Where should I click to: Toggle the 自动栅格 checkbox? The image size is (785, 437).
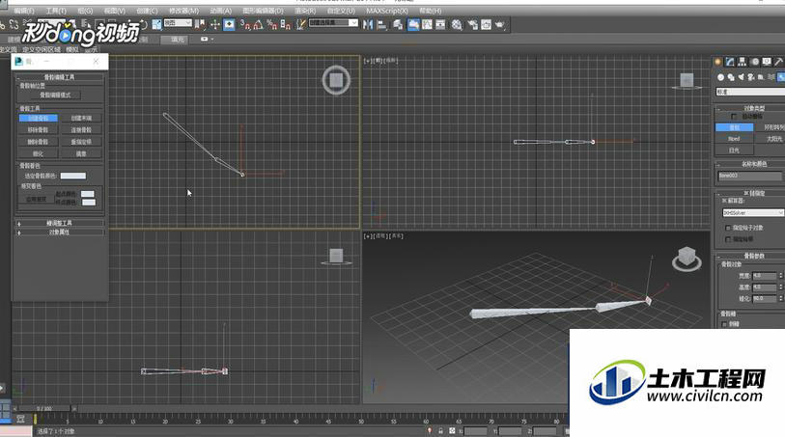(734, 117)
